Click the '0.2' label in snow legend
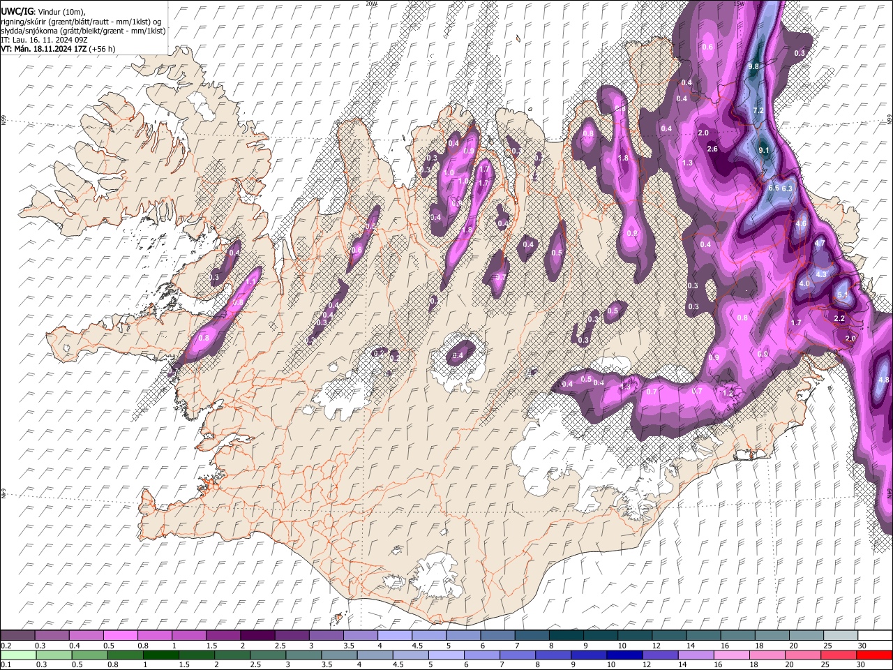893x670 pixels. pyautogui.click(x=5, y=646)
